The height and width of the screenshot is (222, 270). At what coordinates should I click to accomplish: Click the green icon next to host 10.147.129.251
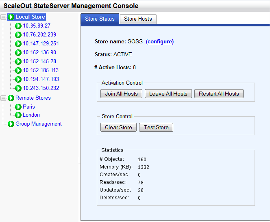pyautogui.click(x=18, y=44)
